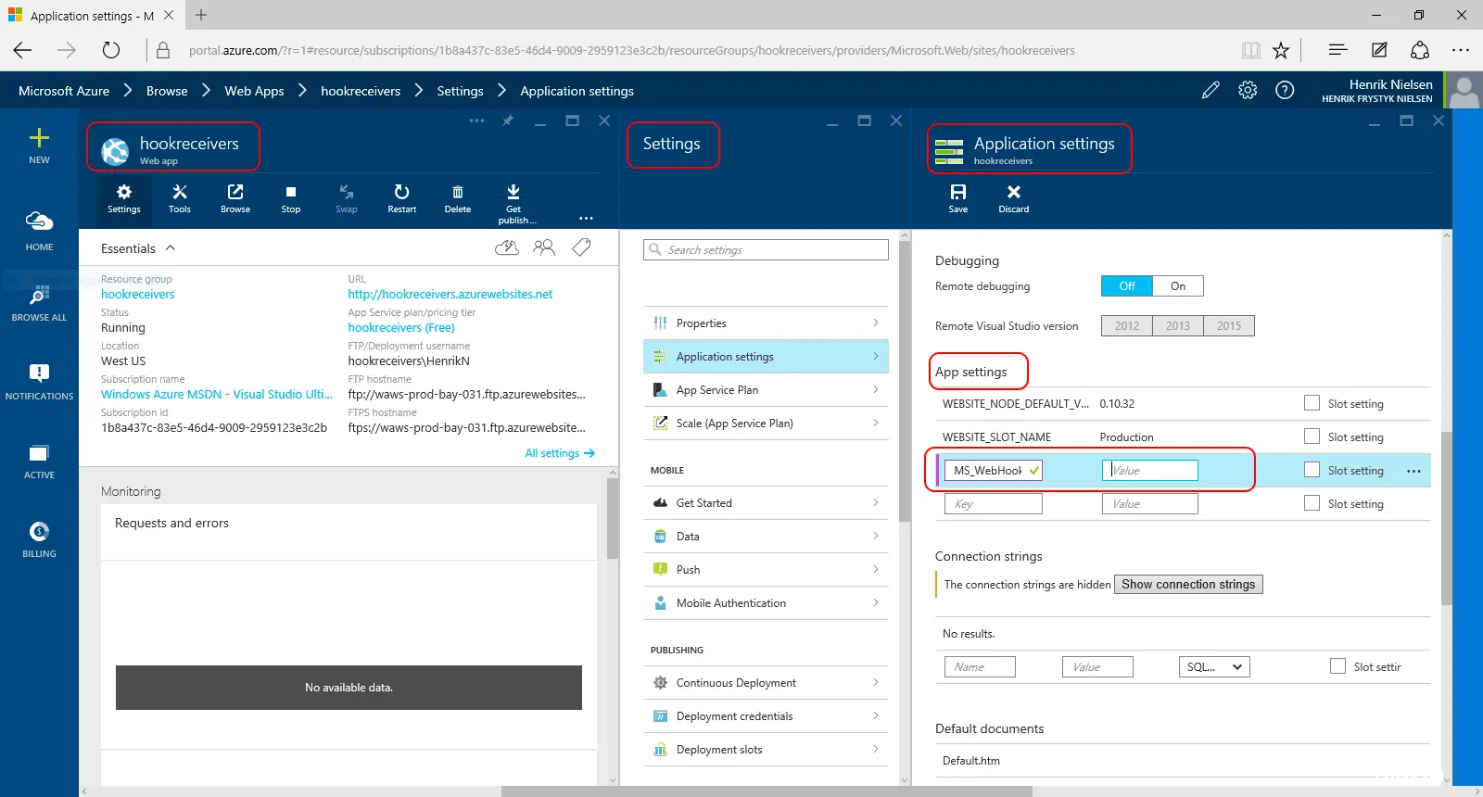Image resolution: width=1483 pixels, height=797 pixels.
Task: Turn Remote debugging On
Action: coord(1178,286)
